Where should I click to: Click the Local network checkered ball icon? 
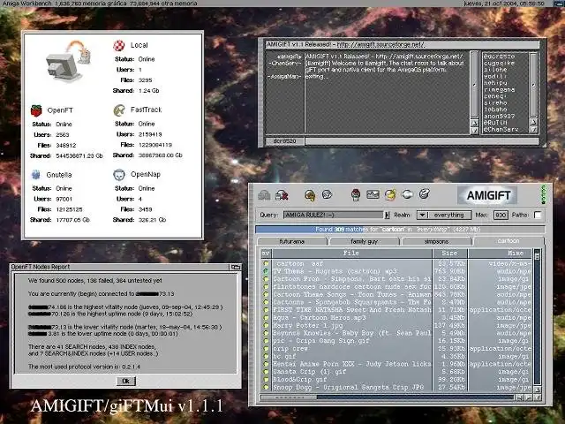(x=119, y=45)
